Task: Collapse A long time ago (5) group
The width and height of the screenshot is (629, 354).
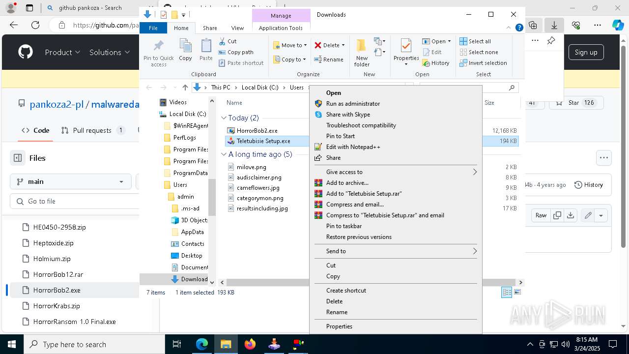Action: click(224, 154)
